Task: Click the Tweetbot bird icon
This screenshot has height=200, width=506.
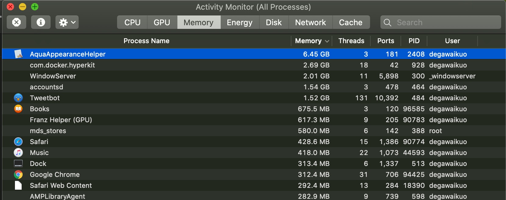Action: pos(18,98)
